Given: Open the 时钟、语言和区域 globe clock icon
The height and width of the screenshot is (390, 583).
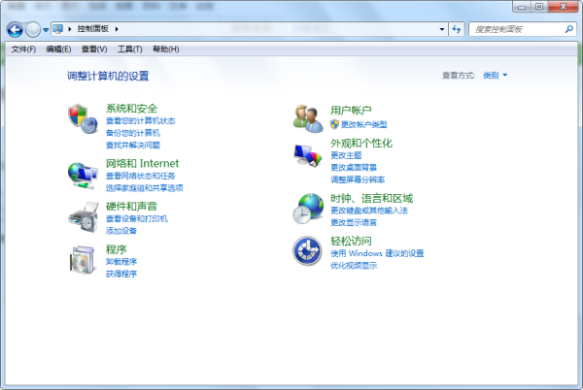Looking at the screenshot, I should 308,209.
